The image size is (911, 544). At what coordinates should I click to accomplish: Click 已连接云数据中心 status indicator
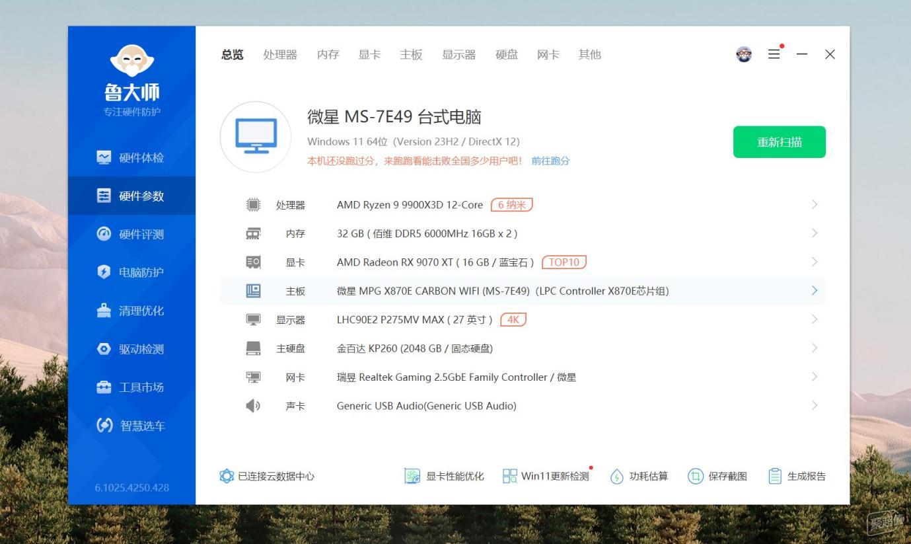267,476
